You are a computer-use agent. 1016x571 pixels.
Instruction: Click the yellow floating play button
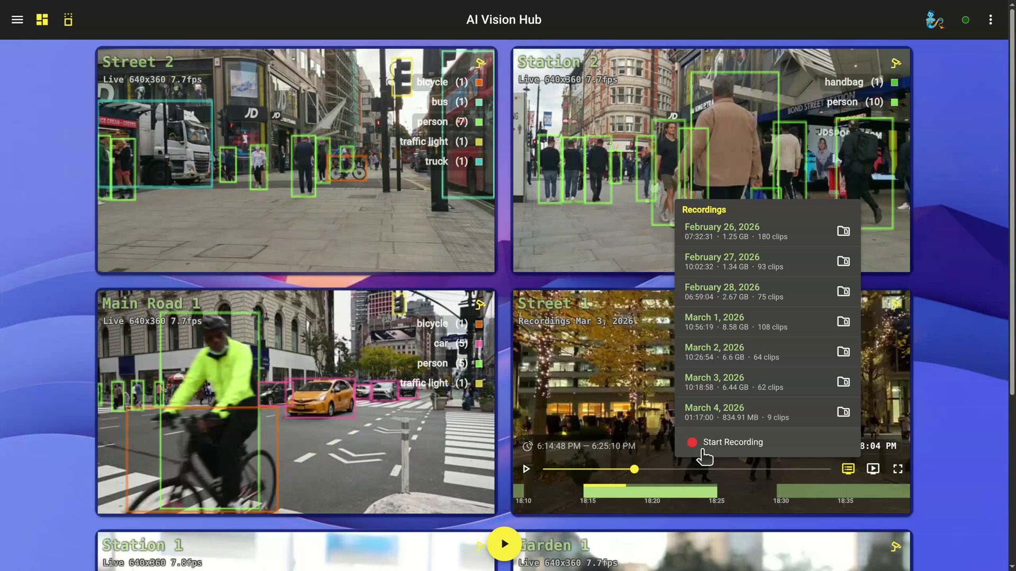[x=504, y=544]
